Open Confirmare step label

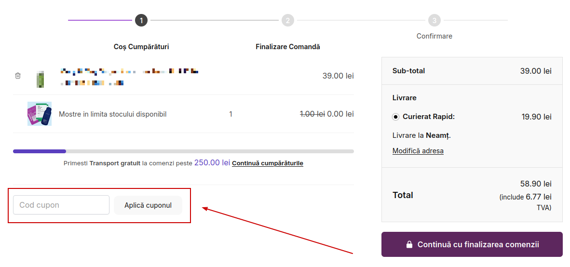click(x=434, y=36)
